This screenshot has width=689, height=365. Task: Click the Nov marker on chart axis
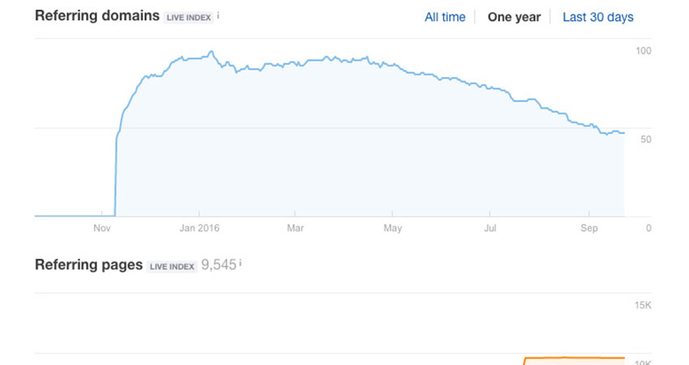101,229
